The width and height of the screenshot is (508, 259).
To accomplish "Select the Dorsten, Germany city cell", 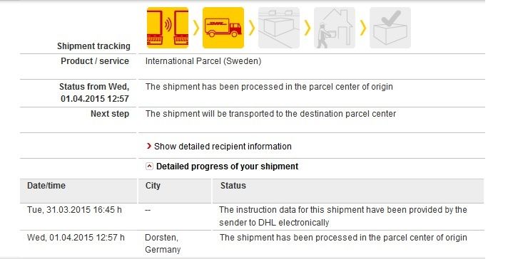I will click(x=163, y=243).
